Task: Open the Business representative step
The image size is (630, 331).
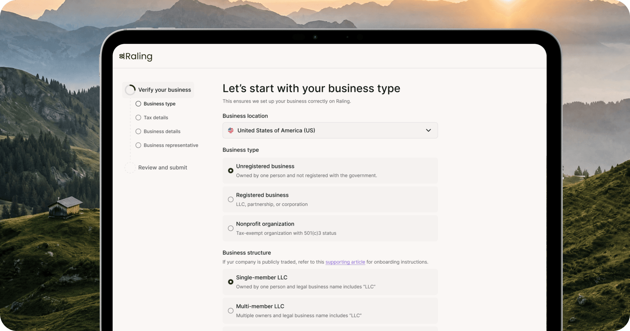Action: coord(171,145)
